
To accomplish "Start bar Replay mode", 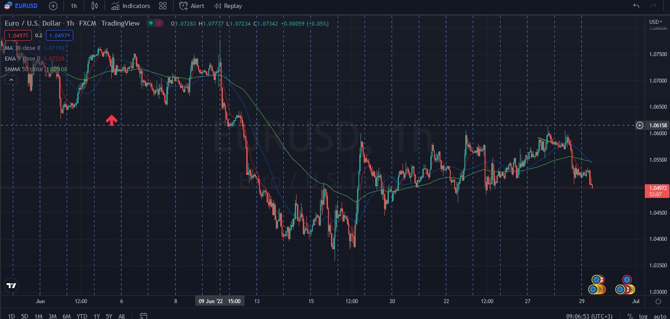I will click(x=228, y=6).
